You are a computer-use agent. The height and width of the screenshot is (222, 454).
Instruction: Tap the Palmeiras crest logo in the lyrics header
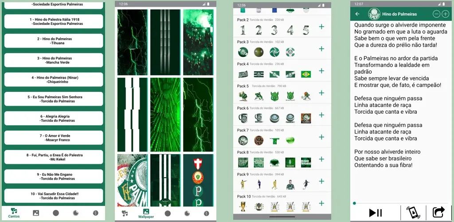pos(374,14)
